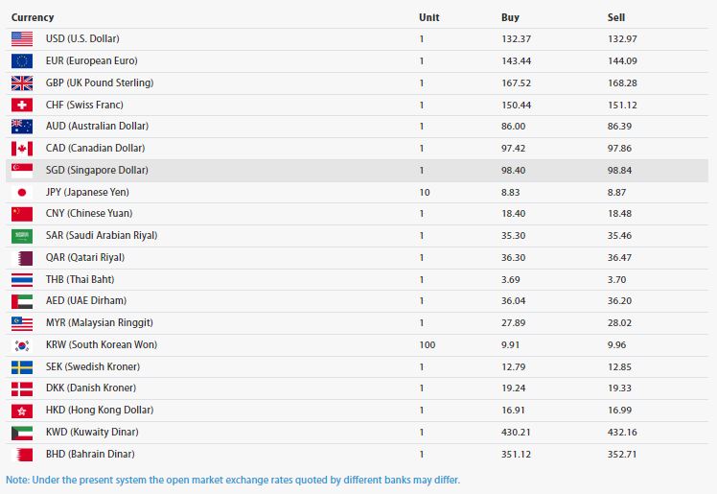Select the SGD (Singapore Dollar) row label
Image resolution: width=717 pixels, height=494 pixels.
point(97,170)
